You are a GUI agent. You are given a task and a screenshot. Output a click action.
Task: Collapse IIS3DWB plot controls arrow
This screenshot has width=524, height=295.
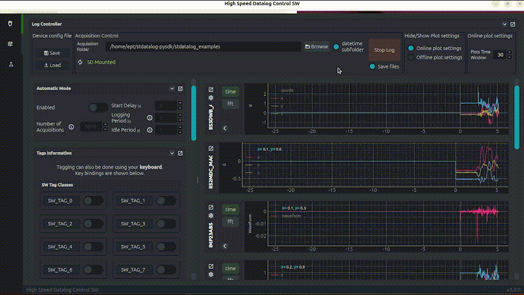[225, 128]
